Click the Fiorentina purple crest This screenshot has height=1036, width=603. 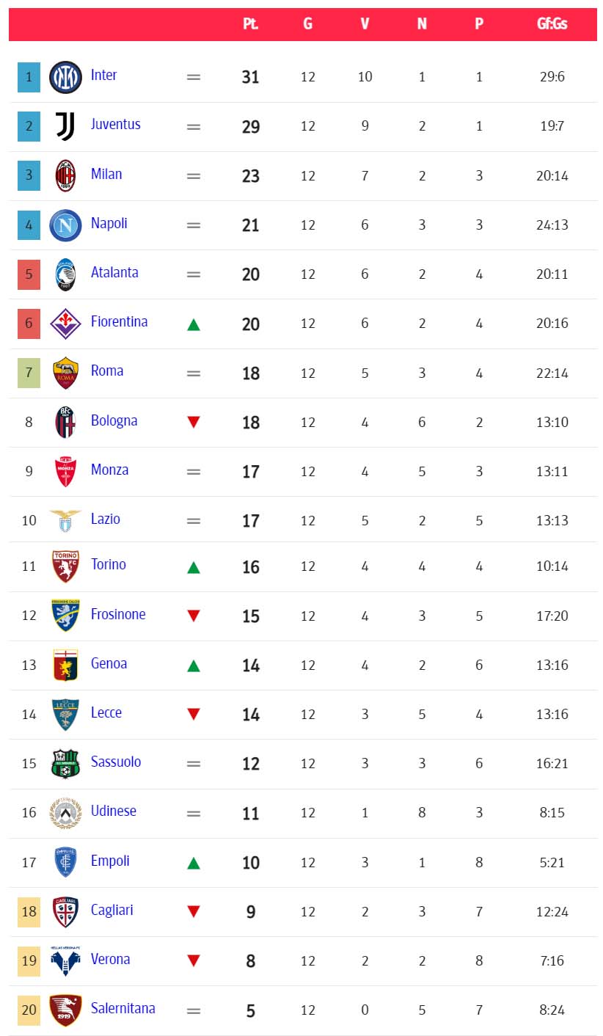pyautogui.click(x=65, y=324)
